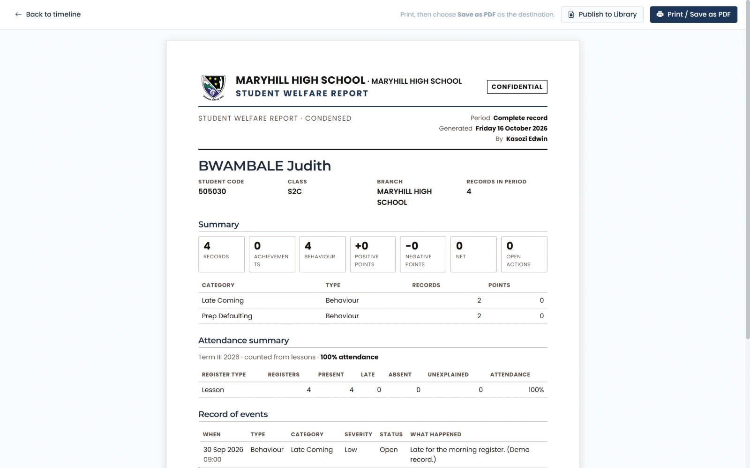Click generated date Friday 16 October 2026
The image size is (750, 468).
(511, 128)
